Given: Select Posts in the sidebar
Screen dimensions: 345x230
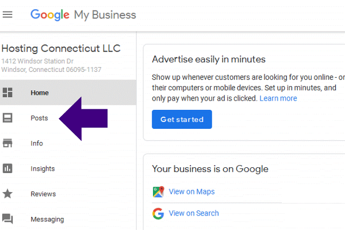Looking at the screenshot, I should tap(39, 118).
